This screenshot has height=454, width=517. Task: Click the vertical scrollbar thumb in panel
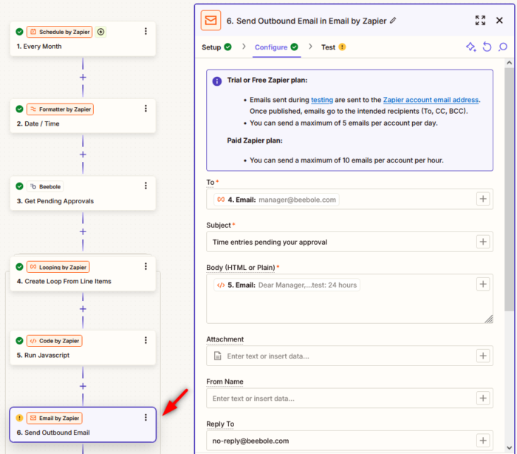coord(510,189)
